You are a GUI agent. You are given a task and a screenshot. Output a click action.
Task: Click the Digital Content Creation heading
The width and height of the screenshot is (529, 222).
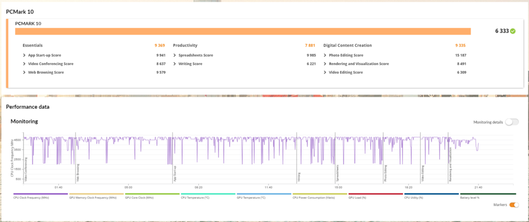click(x=348, y=45)
